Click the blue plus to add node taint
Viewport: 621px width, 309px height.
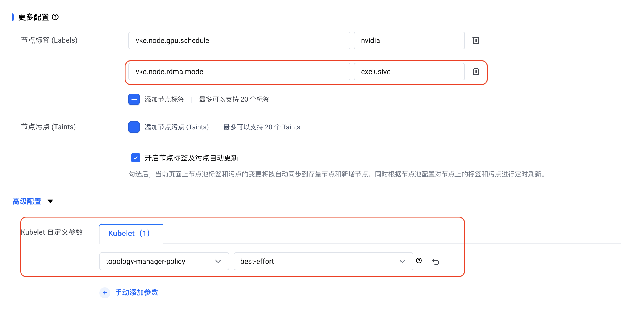click(x=134, y=127)
